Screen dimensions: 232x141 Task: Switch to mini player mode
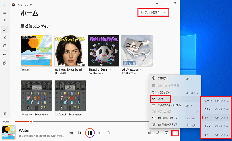167,133
